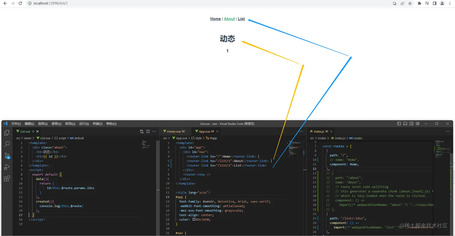455x236 pixels.
Task: Bookmark this page with the star
Action: click(410, 3)
